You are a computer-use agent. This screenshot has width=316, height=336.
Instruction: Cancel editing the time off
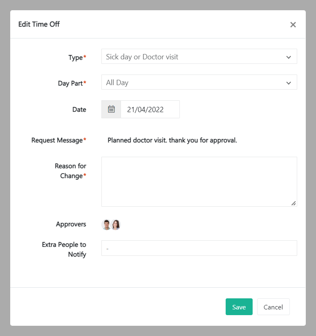click(x=273, y=307)
